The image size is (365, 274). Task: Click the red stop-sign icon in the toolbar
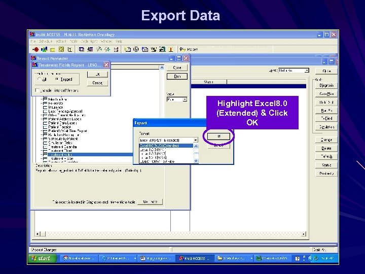(x=35, y=49)
